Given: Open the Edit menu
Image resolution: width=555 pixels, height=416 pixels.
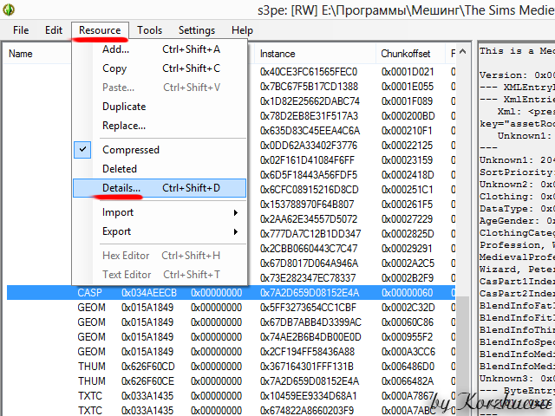Looking at the screenshot, I should [x=54, y=30].
